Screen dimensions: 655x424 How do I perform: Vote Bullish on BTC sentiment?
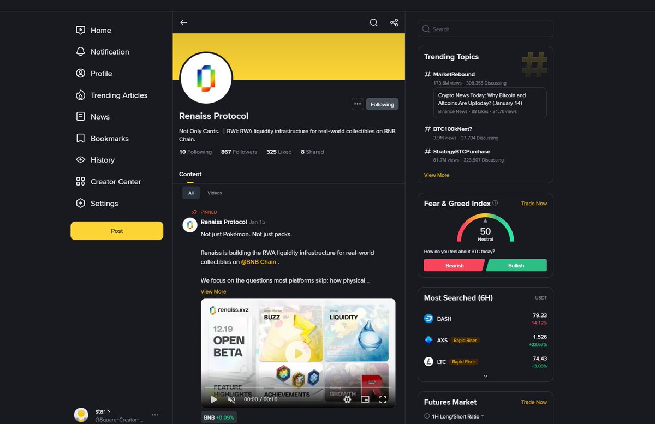516,266
